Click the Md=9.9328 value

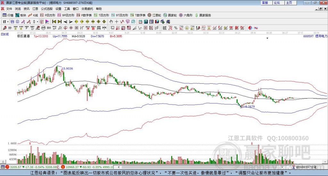[78, 36]
